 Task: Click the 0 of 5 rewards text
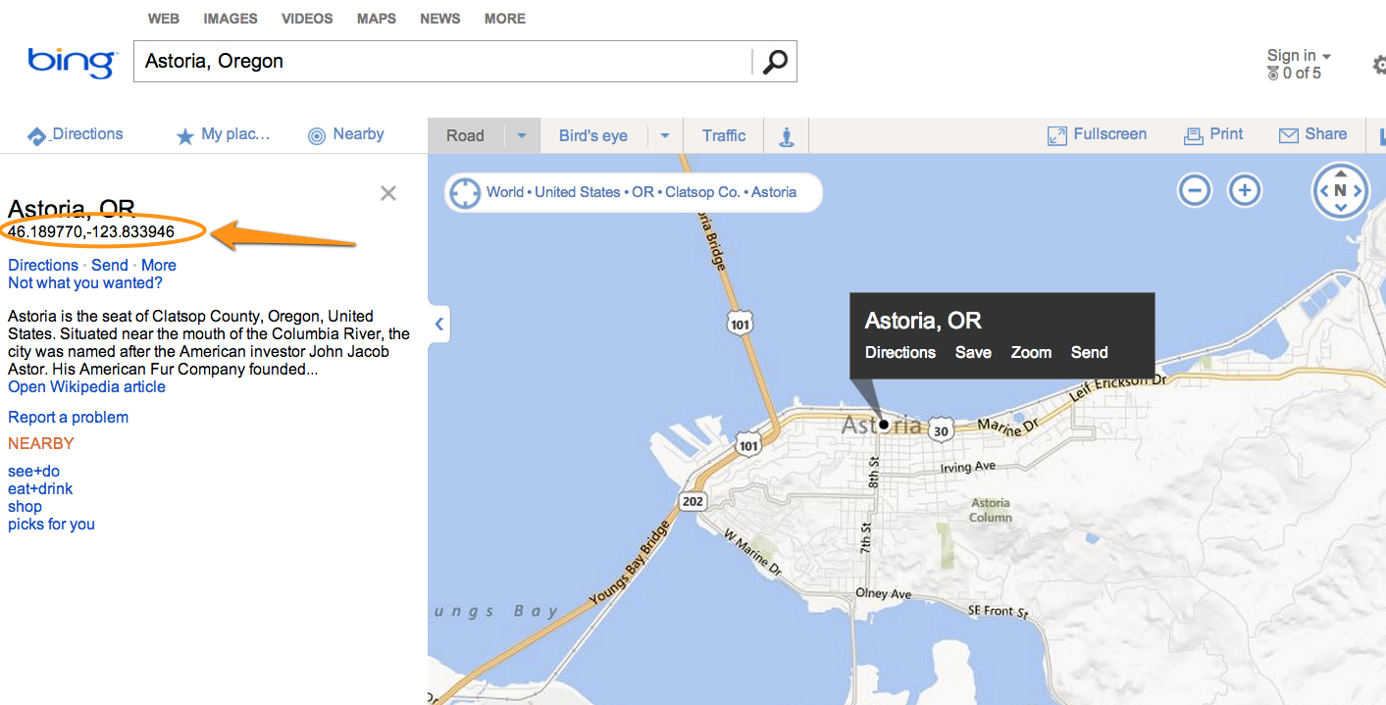[x=1302, y=74]
